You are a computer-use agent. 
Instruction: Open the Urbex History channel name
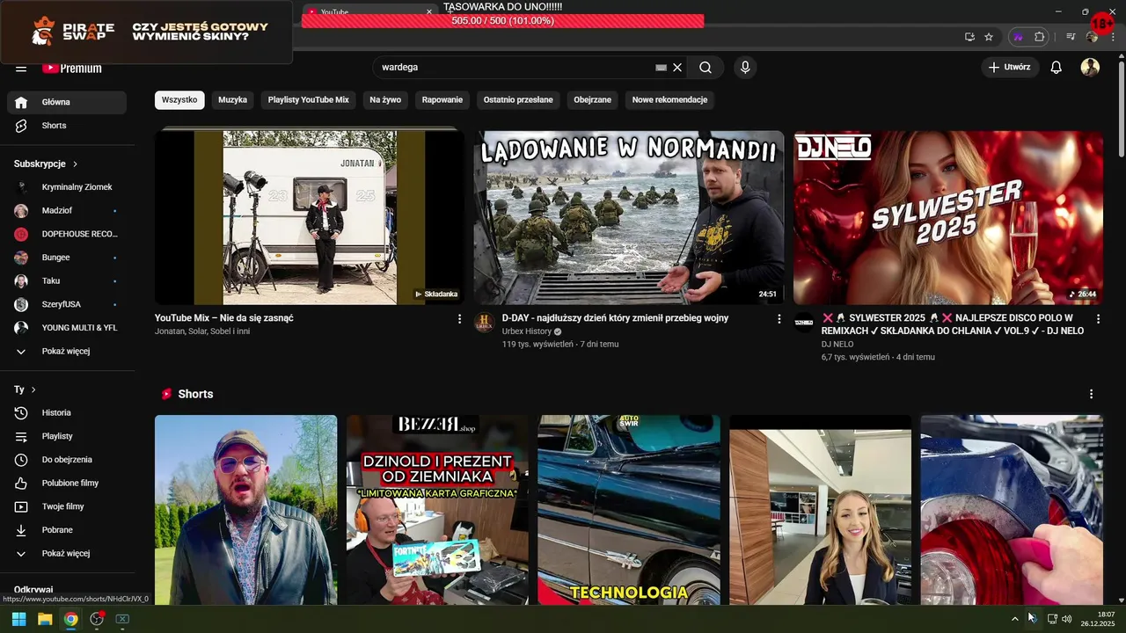[527, 331]
